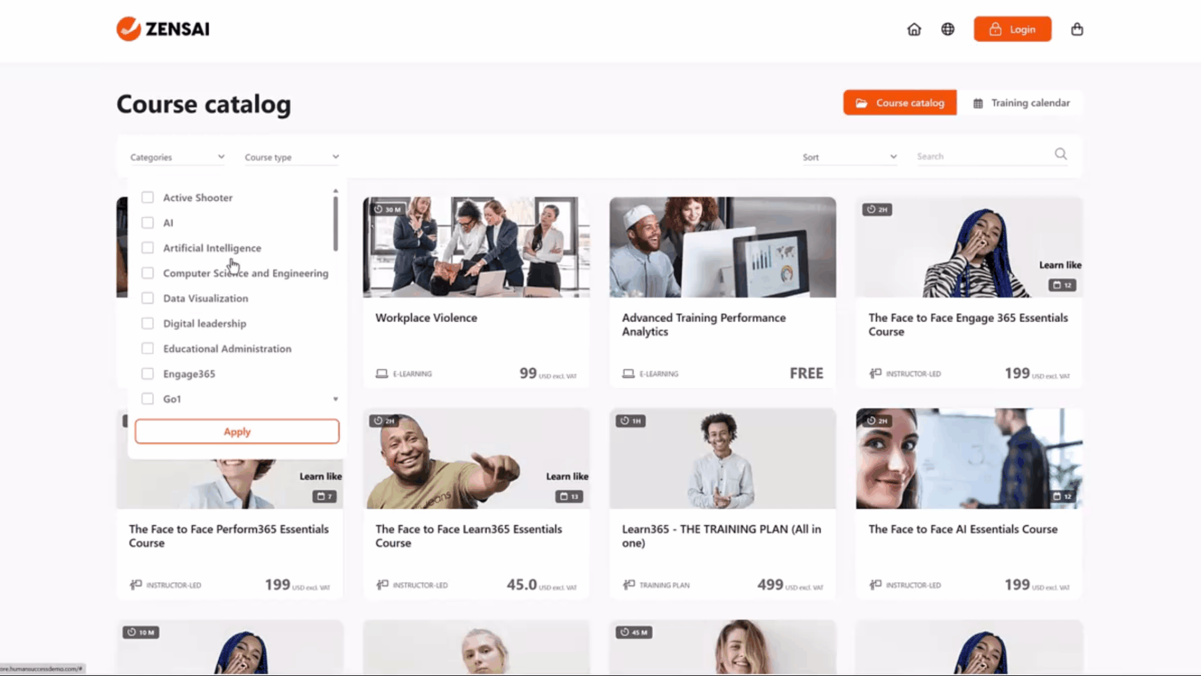Enable the Data Visualization category
This screenshot has height=676, width=1201.
tap(148, 298)
